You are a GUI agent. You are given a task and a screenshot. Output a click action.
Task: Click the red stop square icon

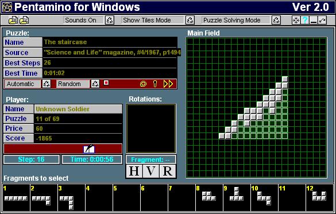[x=106, y=83]
